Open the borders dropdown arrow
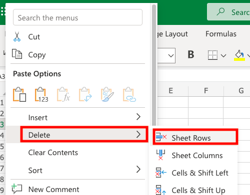Screen dimensions: 250x195 pos(223,55)
